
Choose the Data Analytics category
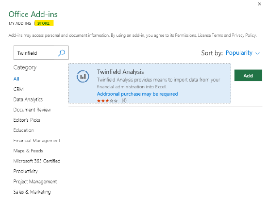coord(28,99)
